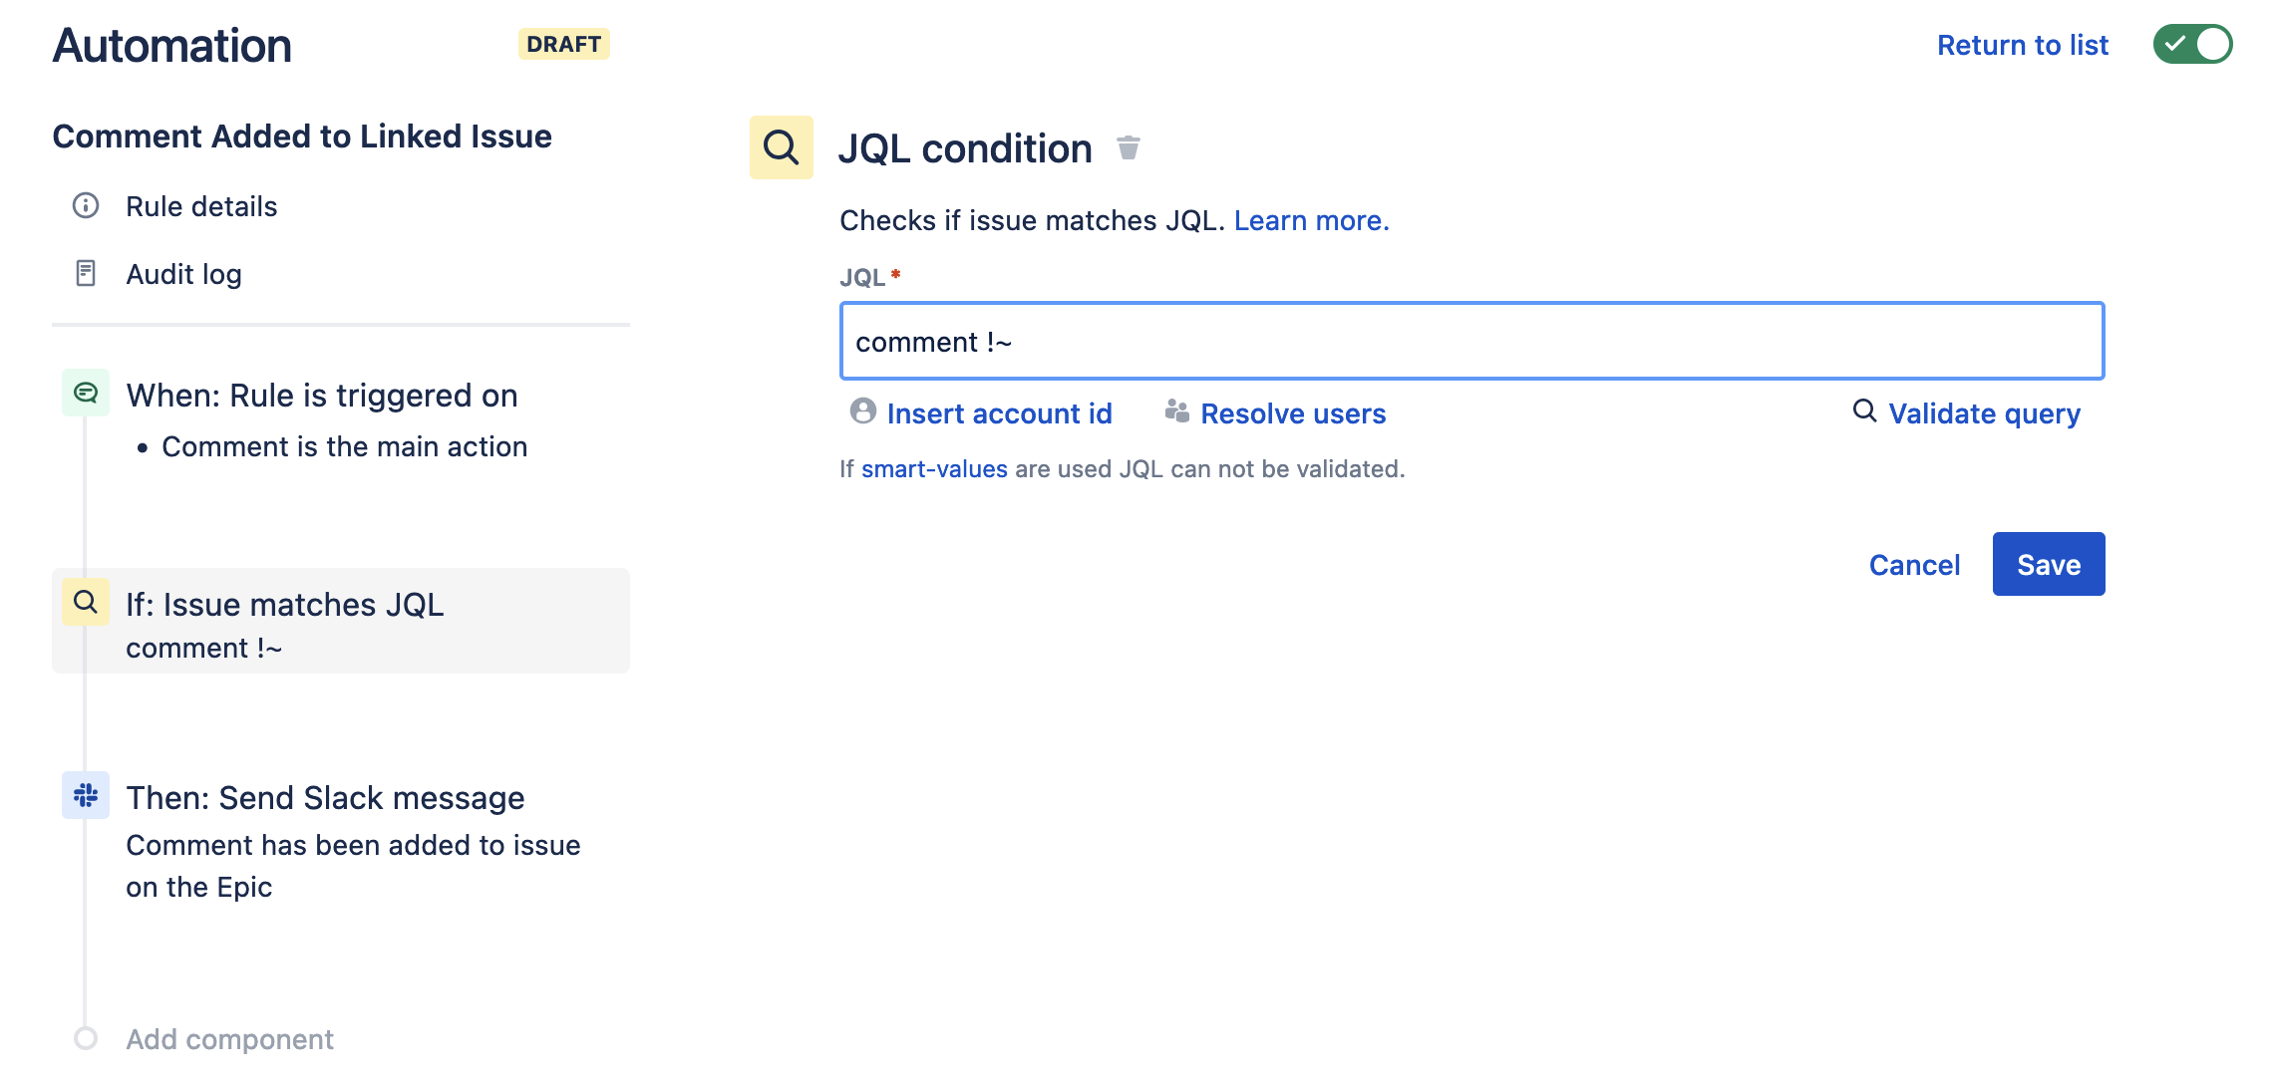Image resolution: width=2275 pixels, height=1092 pixels.
Task: Click the Resolve users icon
Action: point(1176,409)
